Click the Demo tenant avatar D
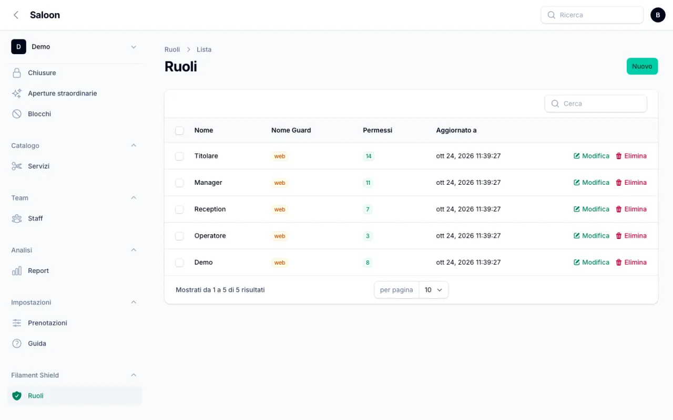The width and height of the screenshot is (673, 420). (x=18, y=47)
